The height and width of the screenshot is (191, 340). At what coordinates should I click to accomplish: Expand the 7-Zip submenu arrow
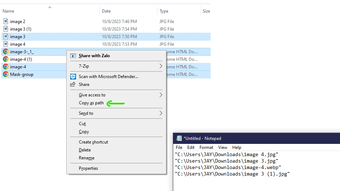tap(161, 66)
